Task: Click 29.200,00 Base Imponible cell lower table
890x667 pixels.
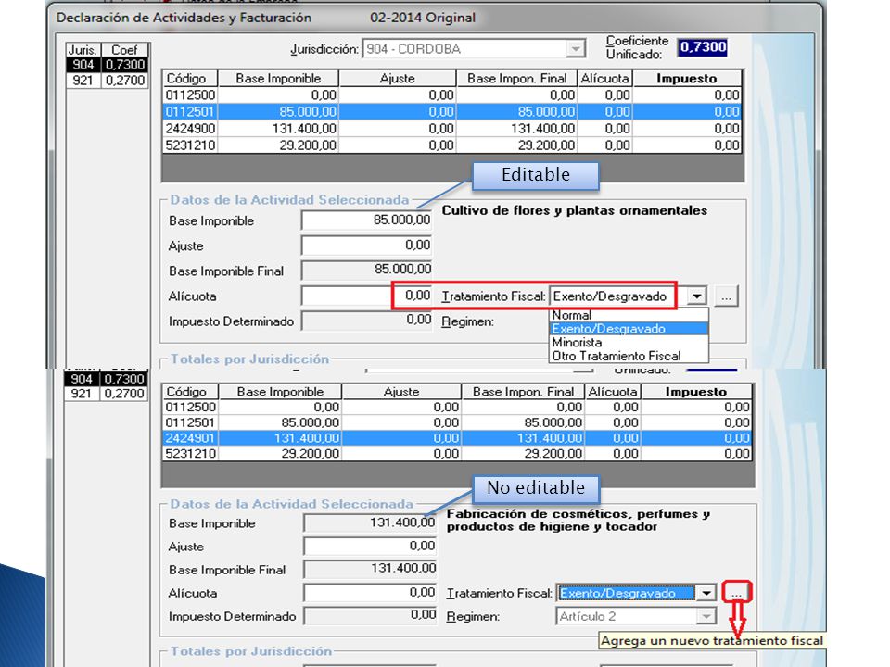Action: tap(280, 453)
